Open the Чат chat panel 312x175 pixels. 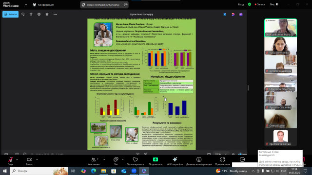click(x=116, y=161)
